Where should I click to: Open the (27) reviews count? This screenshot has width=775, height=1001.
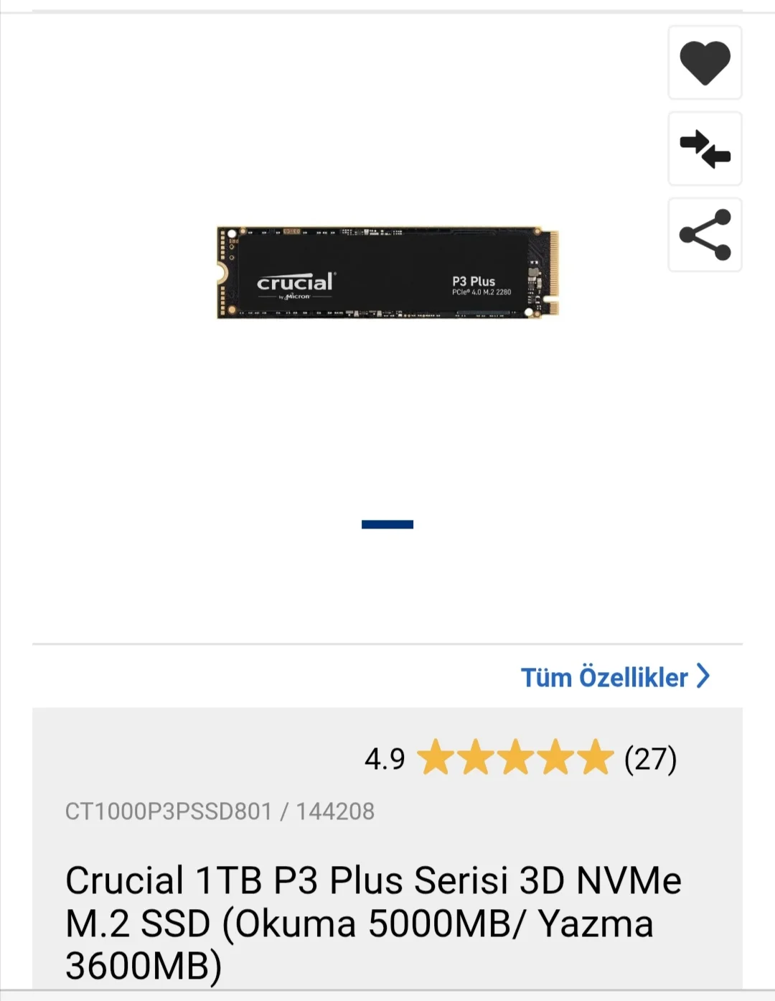pos(651,759)
